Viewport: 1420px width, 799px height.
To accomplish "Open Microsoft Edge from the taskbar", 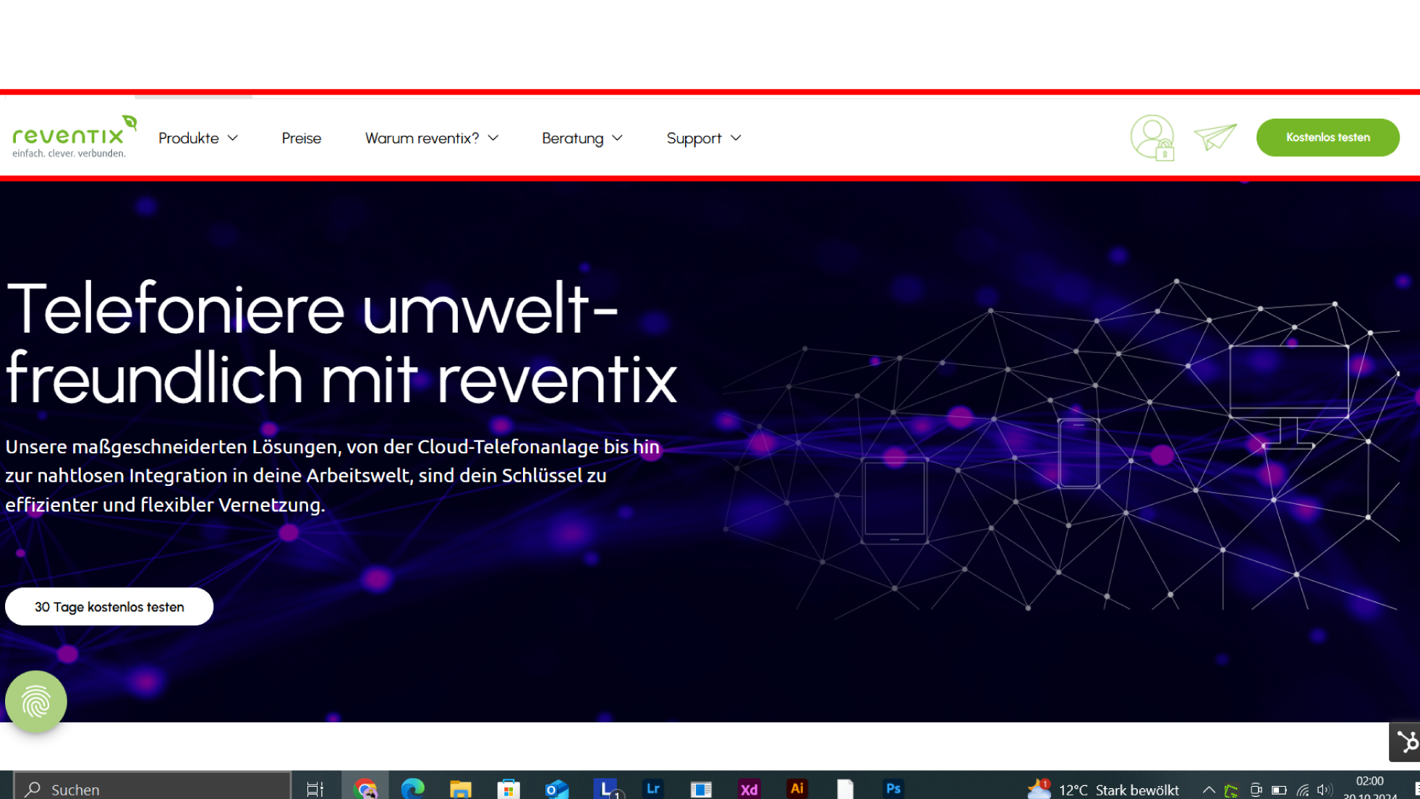I will (x=413, y=789).
